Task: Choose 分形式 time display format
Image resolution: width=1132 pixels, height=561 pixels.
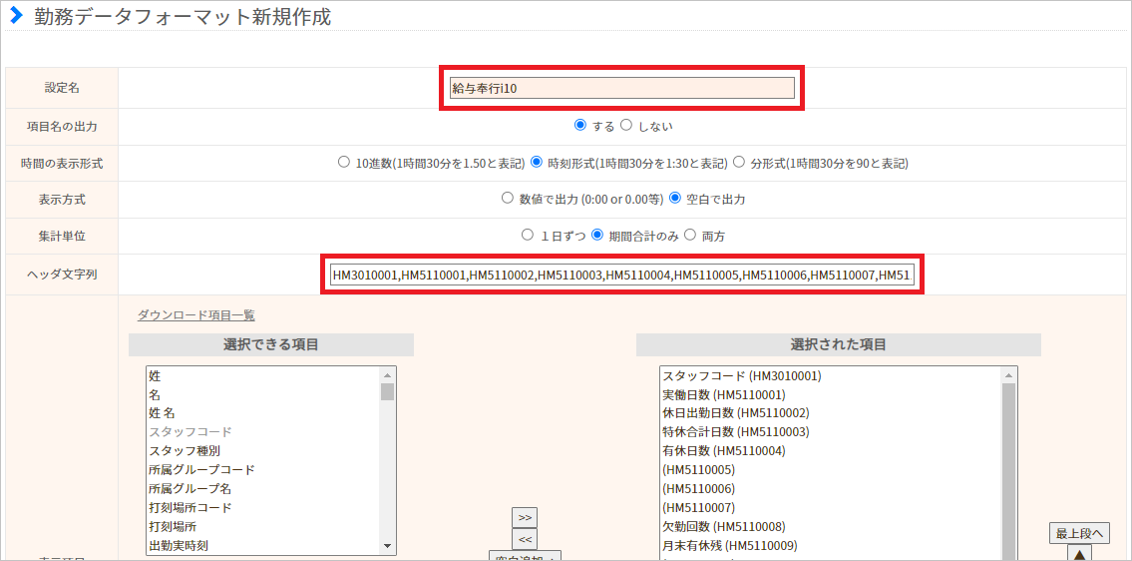Action: [x=738, y=162]
